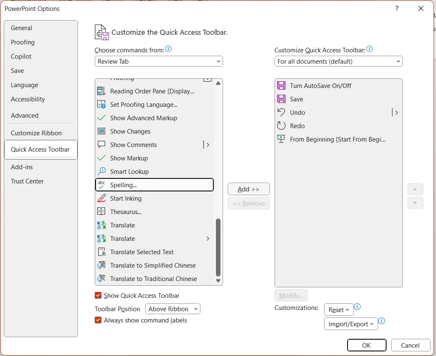Select the Set Proofing Language command icon
Image resolution: width=436 pixels, height=356 pixels.
101,104
